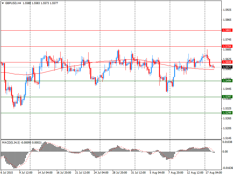
Task: Click the 1.5865 price scale value
Action: 227,20
